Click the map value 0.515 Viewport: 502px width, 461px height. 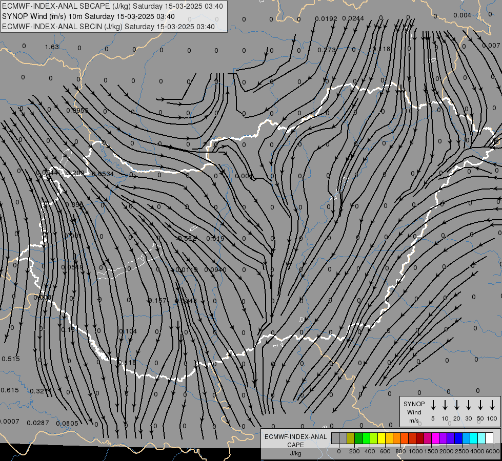(11, 359)
